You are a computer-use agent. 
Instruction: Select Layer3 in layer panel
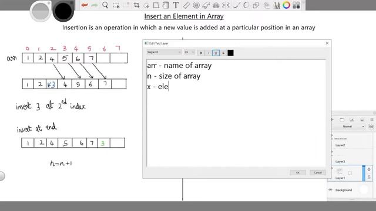coord(352,158)
